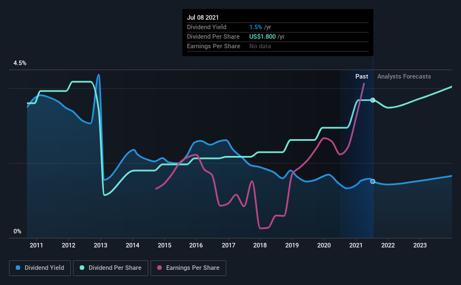
Task: Click the No data earnings value
Action: [x=260, y=46]
